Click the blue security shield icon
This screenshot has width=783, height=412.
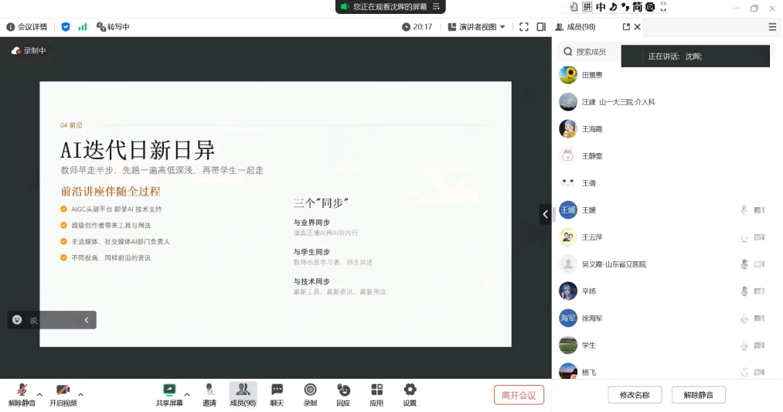pos(66,27)
